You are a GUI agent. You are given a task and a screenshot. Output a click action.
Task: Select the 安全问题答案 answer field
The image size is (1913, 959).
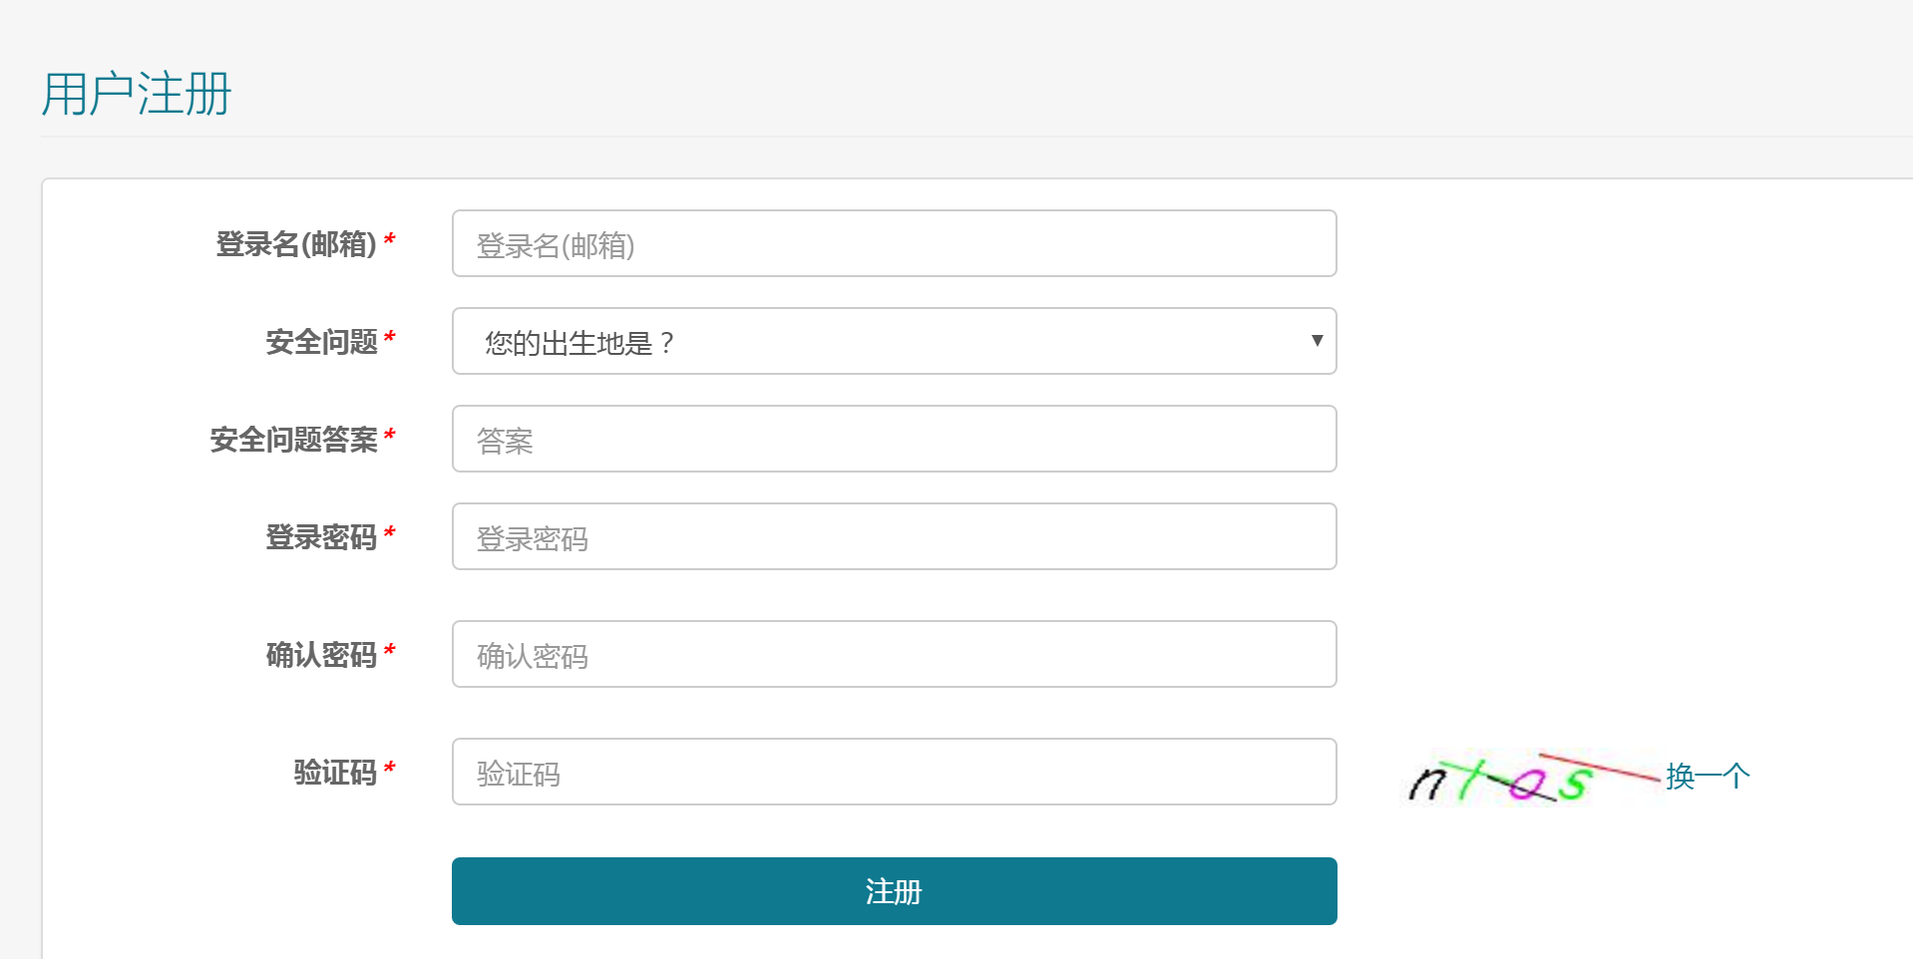click(893, 439)
